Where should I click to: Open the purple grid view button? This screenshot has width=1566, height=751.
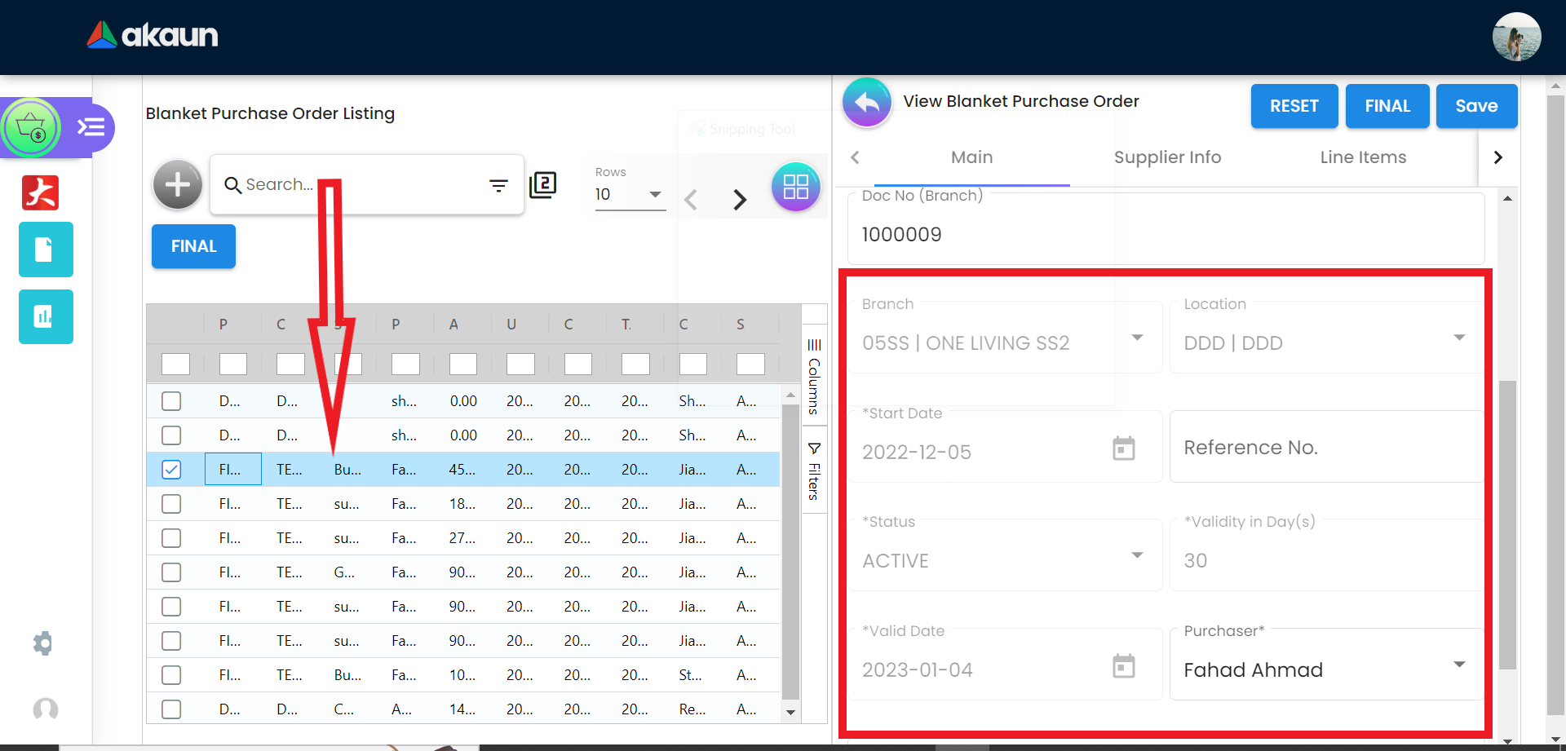(796, 187)
